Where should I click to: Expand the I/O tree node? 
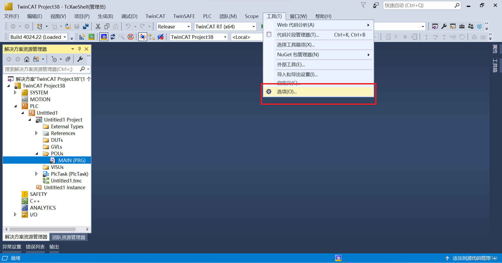click(15, 215)
